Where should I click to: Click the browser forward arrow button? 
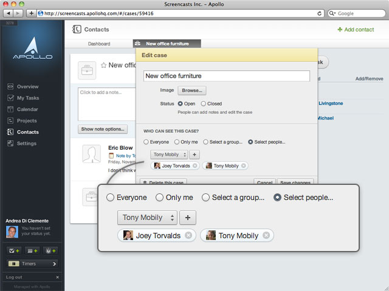18,13
